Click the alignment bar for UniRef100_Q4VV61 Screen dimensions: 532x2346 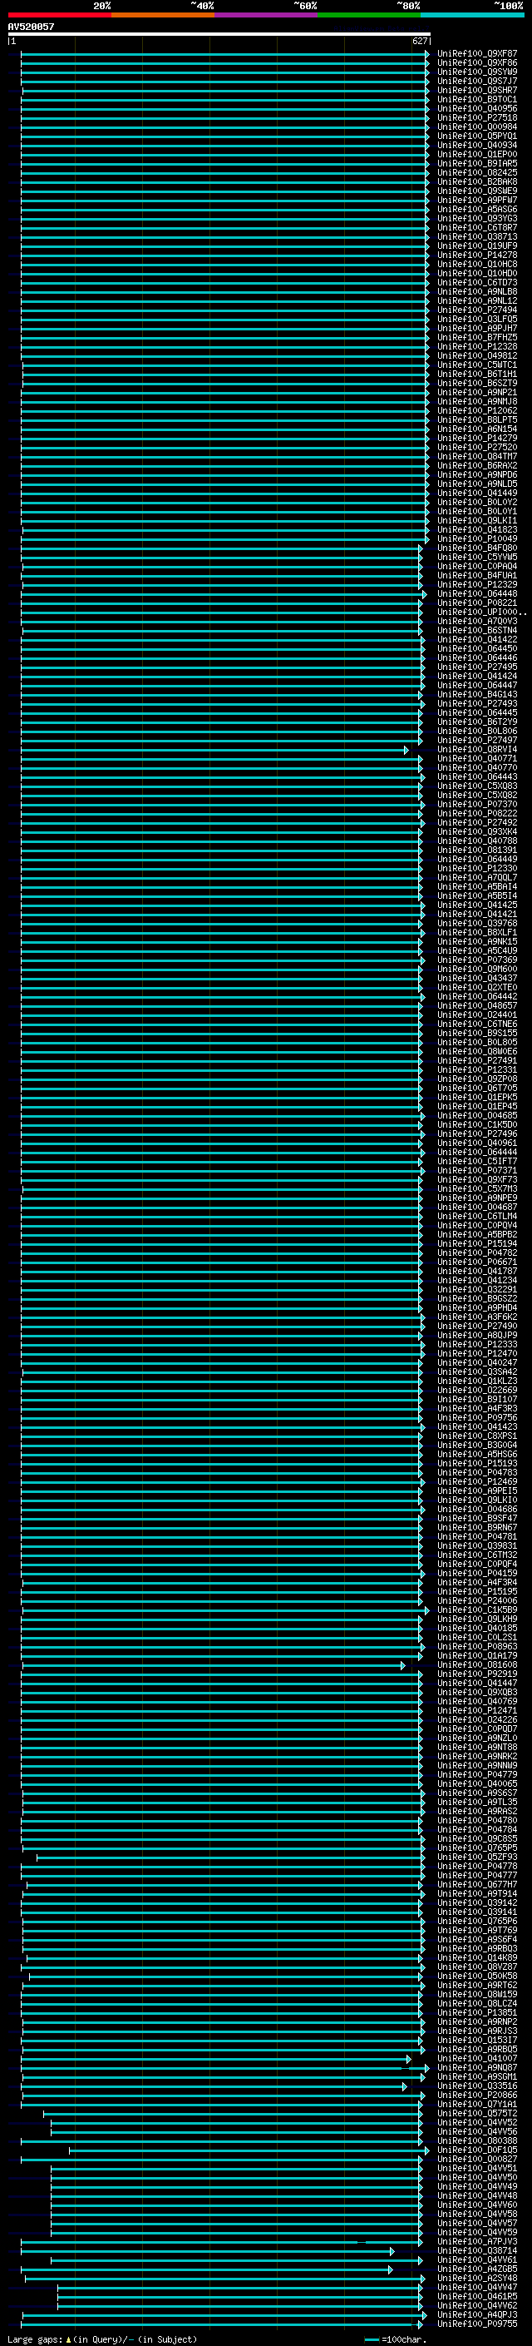click(236, 2259)
